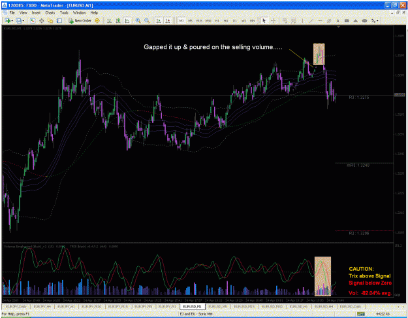Viewport: 408px width, 318px height.
Task: Select the triangle shape tool
Action: pos(355,20)
